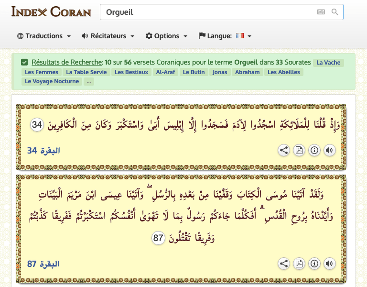This screenshot has height=287, width=367.
Task: Select the French flag language icon
Action: pos(240,35)
